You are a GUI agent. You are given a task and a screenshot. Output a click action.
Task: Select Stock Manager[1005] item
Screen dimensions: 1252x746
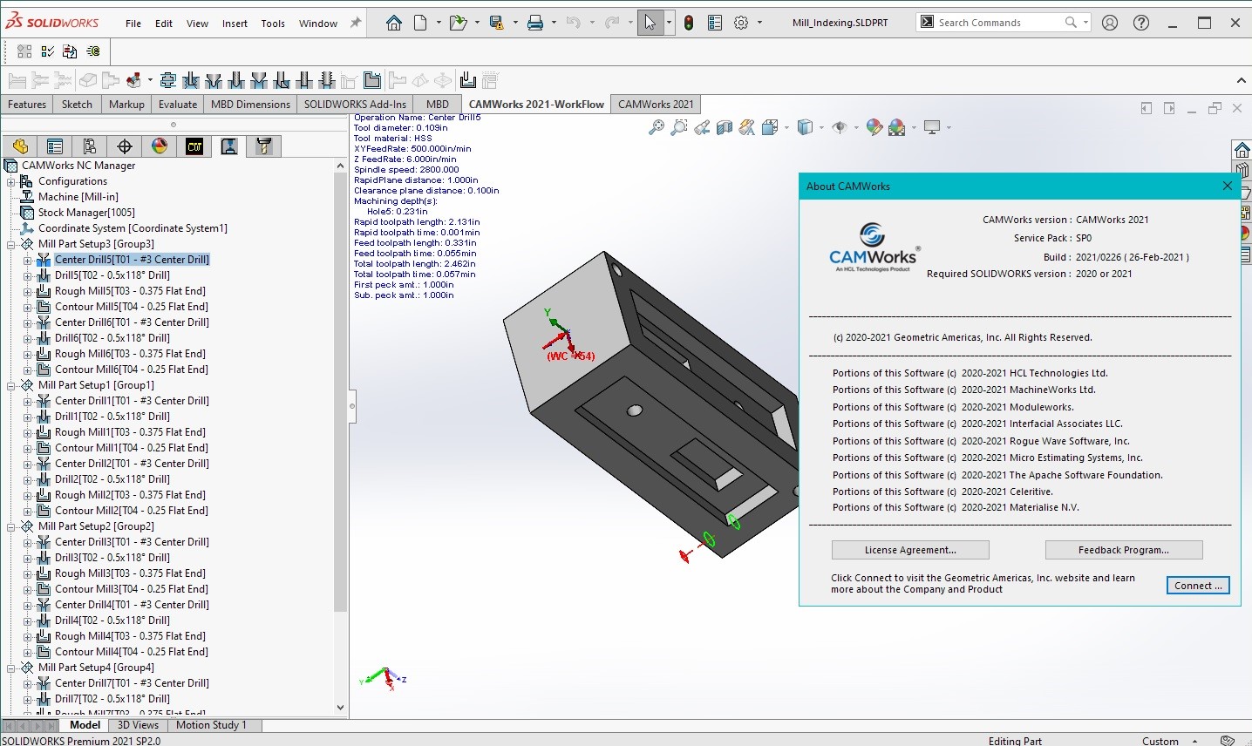tap(86, 213)
